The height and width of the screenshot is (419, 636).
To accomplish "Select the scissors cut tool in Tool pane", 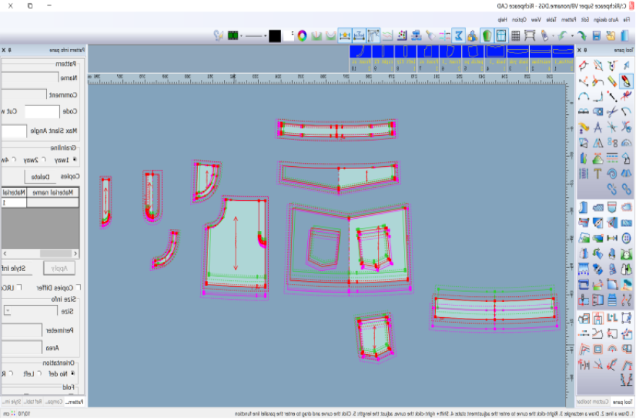I will (x=611, y=111).
